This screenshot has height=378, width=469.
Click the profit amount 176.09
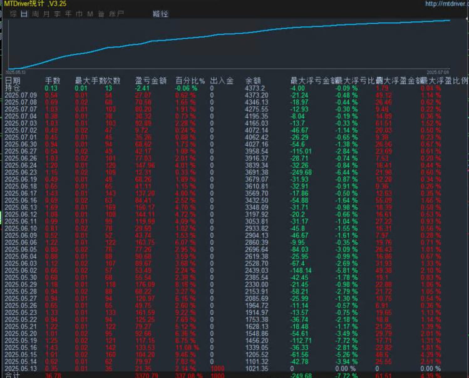pos(145,284)
